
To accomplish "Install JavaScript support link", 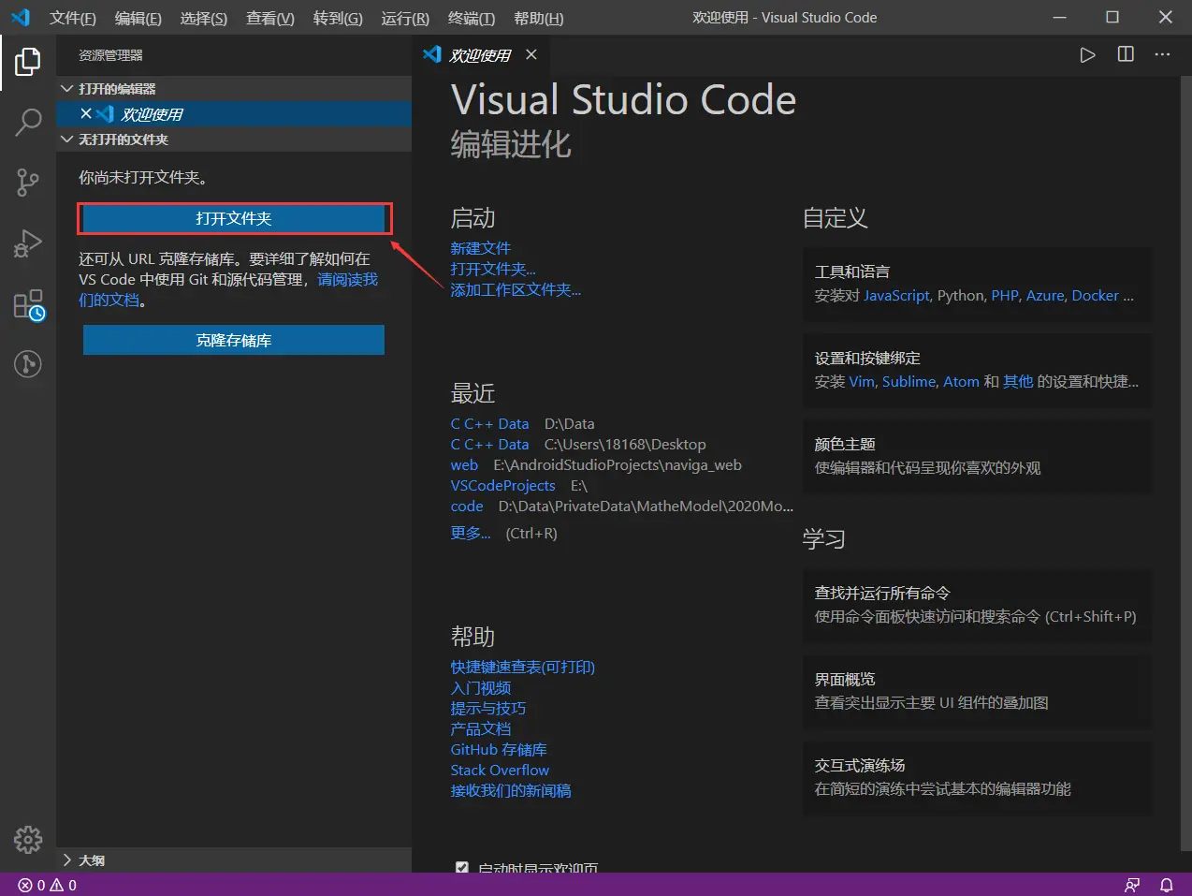I will coord(896,296).
